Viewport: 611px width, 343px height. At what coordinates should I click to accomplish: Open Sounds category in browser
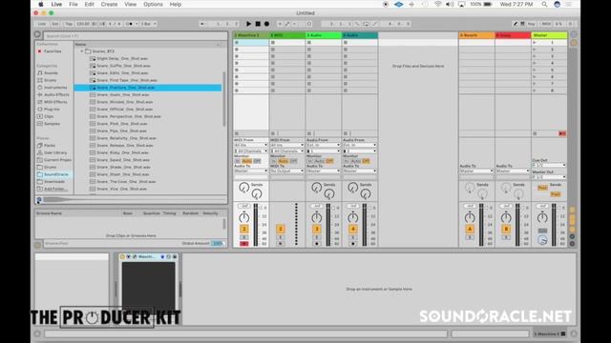coord(51,73)
